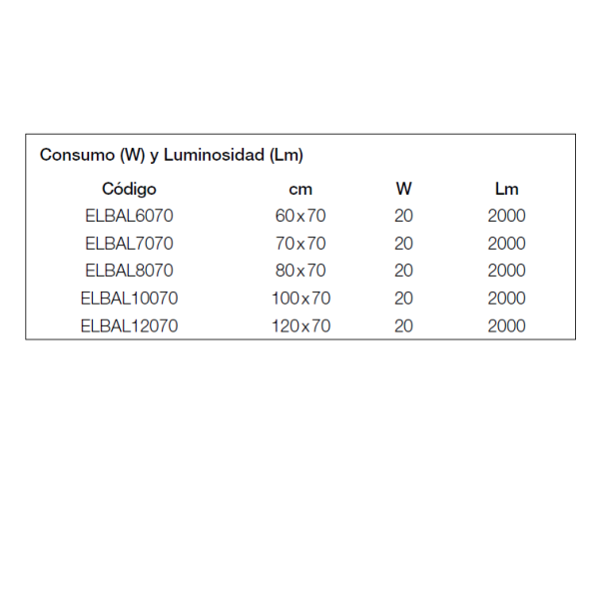
Task: Click the wattage value for ELBAL6070
Action: [403, 216]
